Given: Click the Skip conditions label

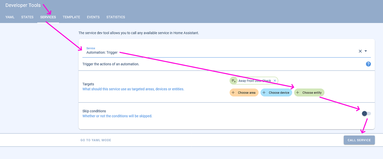Looking at the screenshot, I should click(94, 111).
